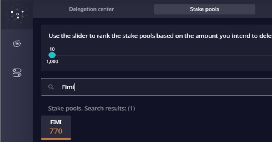This screenshot has width=272, height=142.
Task: Switch to the Delegation center tab
Action: point(91,9)
